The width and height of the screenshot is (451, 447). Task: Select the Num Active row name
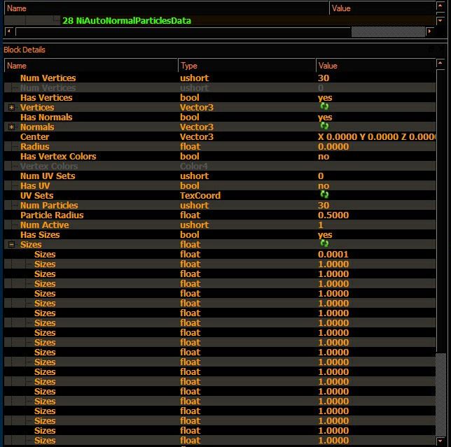[44, 225]
